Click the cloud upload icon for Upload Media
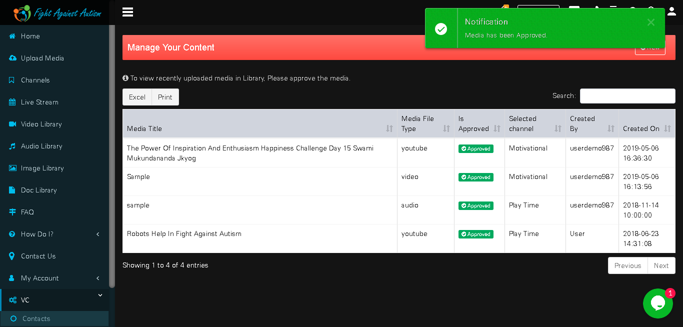This screenshot has height=327, width=683. pyautogui.click(x=12, y=58)
